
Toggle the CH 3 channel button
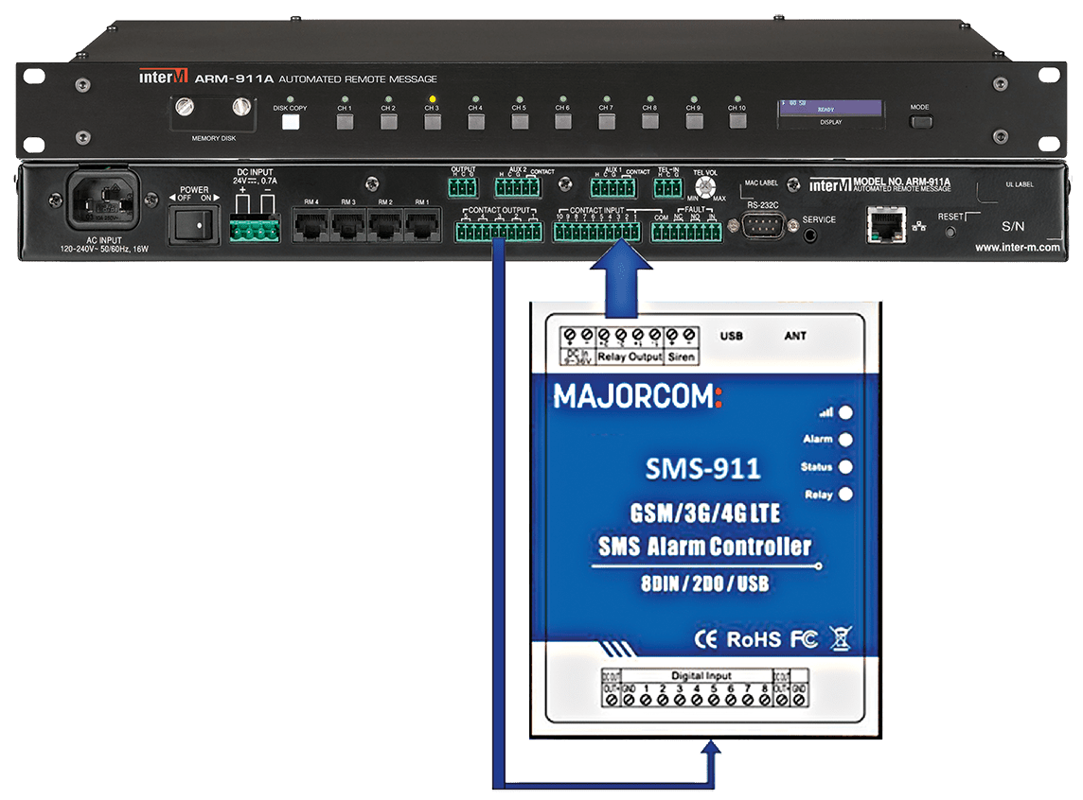click(x=432, y=121)
